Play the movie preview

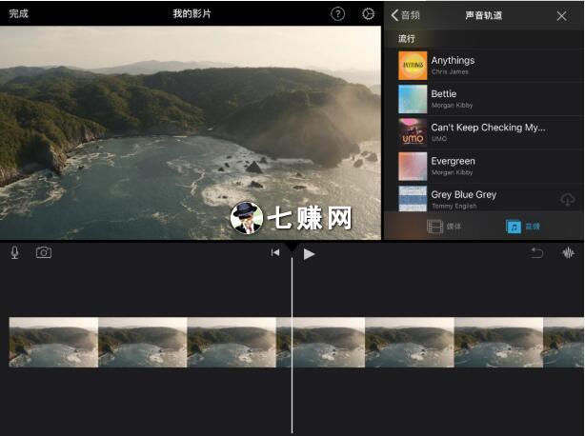(x=309, y=254)
